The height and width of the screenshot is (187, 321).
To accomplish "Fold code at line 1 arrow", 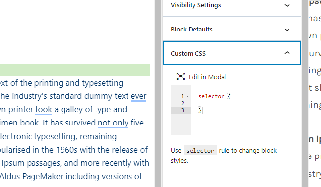I will pyautogui.click(x=187, y=96).
